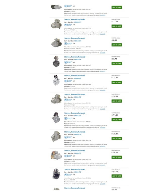Open starter thumbnail for the $146.14 item
Screen dimensions: 151x195
[x=56, y=155]
